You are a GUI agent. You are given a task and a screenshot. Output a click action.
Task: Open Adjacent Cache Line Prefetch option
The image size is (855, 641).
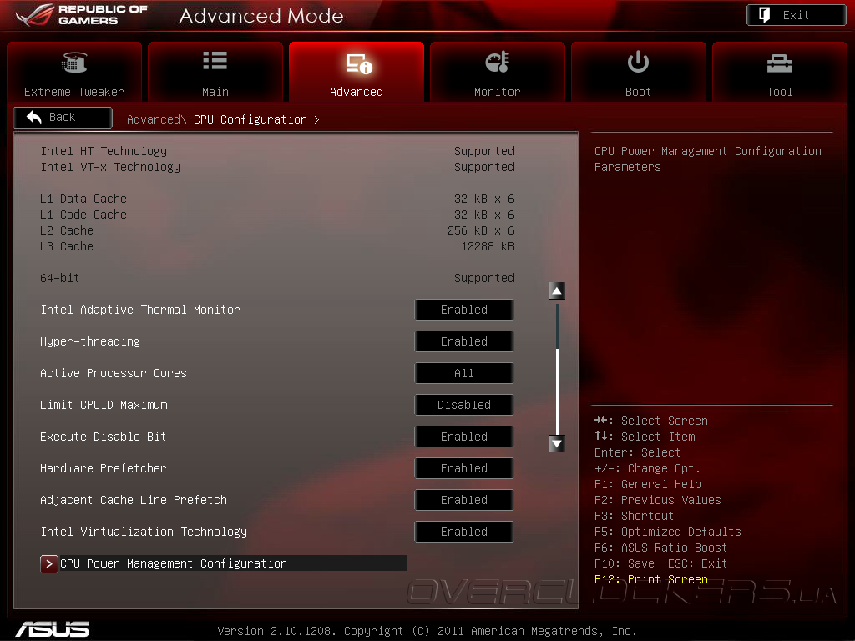[x=464, y=500]
